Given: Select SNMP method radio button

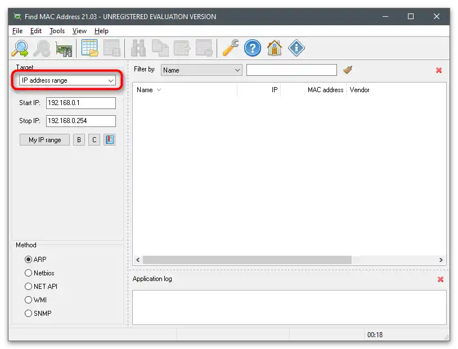Looking at the screenshot, I should click(28, 313).
